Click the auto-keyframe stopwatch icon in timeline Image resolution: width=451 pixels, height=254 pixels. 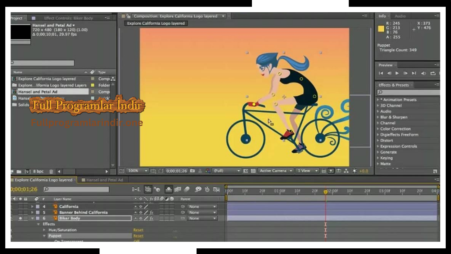coord(207,189)
